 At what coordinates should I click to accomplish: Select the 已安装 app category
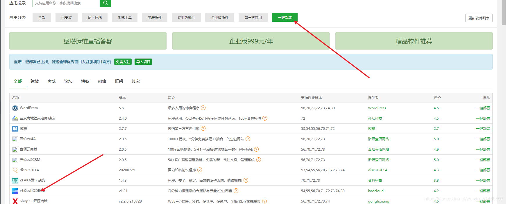67,17
